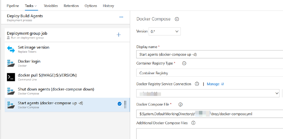283x139 pixels.
Task: Show info for Docker Compose File
Action: [x=180, y=104]
